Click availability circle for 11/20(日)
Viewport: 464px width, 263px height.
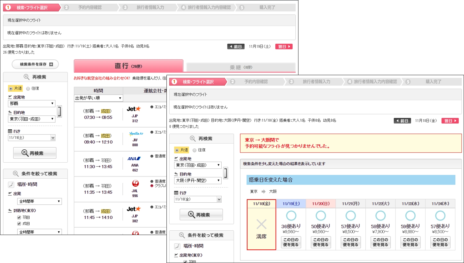point(321,216)
